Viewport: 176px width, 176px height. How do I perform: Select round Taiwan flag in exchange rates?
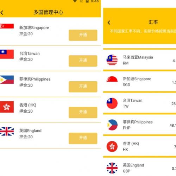[x=112, y=103]
